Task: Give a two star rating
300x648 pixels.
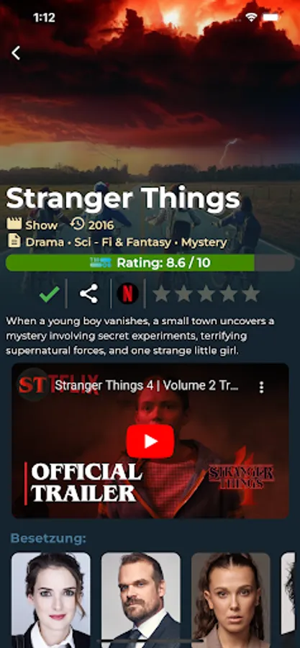Action: (183, 294)
